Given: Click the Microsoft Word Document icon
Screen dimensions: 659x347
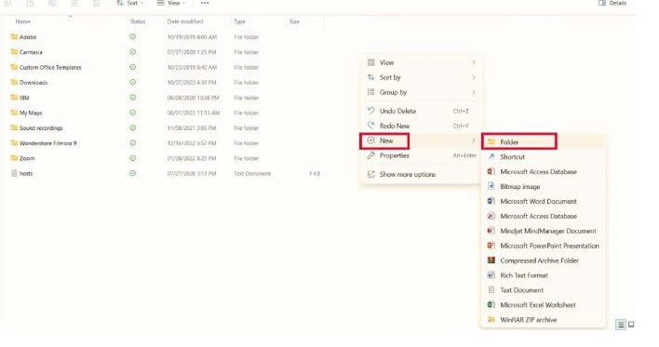Looking at the screenshot, I should pos(491,201).
